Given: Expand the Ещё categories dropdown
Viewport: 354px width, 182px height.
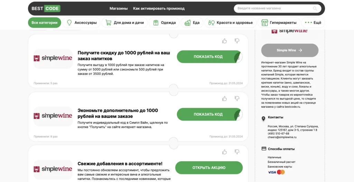Looking at the screenshot, I should 313,23.
